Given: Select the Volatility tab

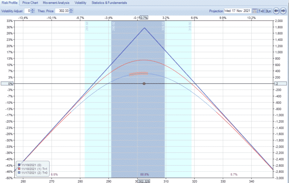Looking at the screenshot, I should [81, 3].
